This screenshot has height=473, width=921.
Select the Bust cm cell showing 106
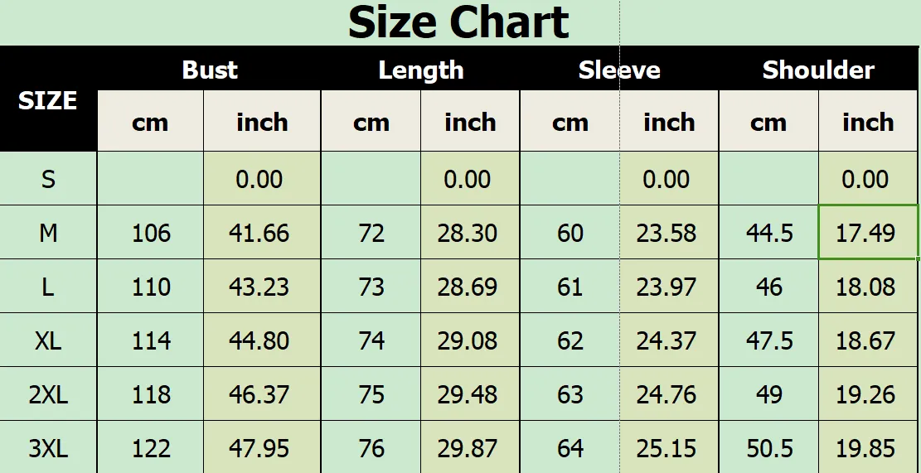150,233
